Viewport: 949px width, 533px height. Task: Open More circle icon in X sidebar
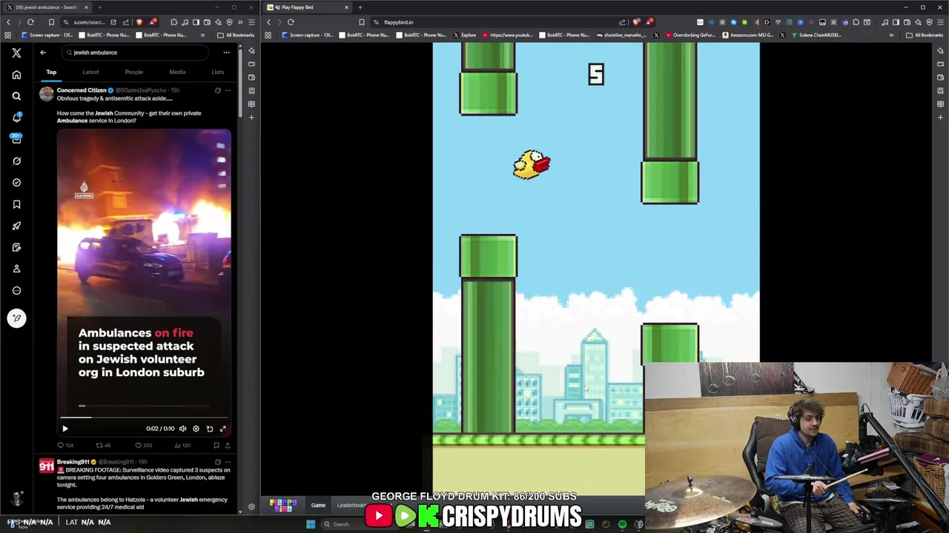[x=16, y=290]
